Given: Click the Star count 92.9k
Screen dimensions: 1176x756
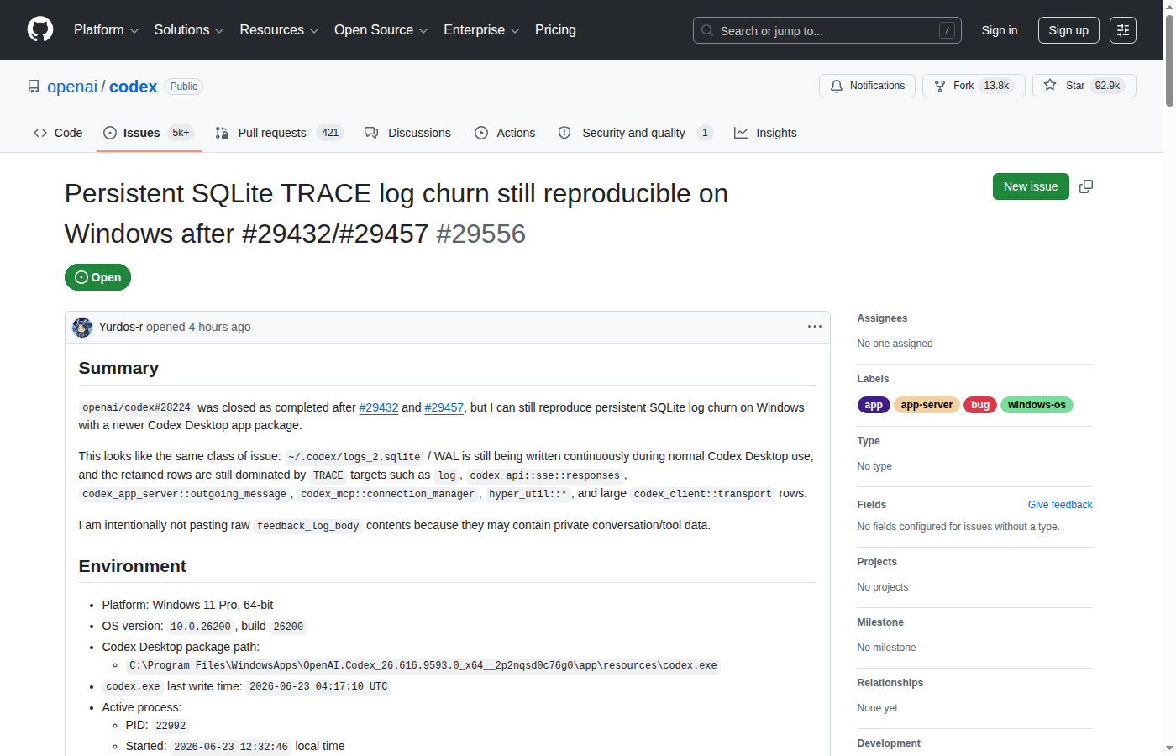Looking at the screenshot, I should tap(1107, 86).
